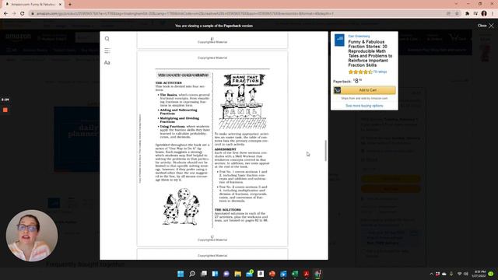This screenshot has width=498, height=280.
Task: Open the search icon in the book previewer
Action: (107, 39)
